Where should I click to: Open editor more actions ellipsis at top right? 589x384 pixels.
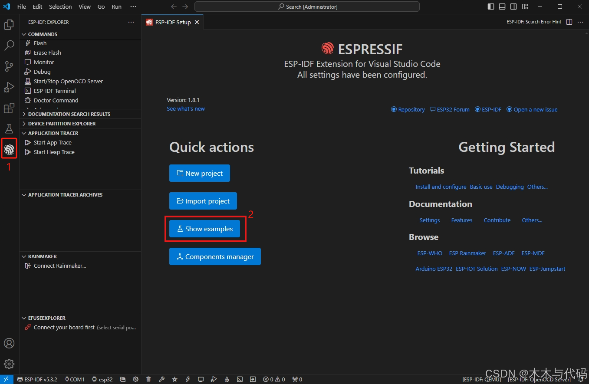[580, 22]
